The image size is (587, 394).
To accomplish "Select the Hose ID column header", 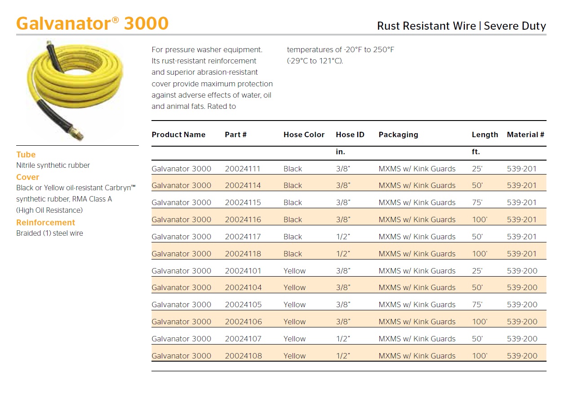I will pos(350,134).
